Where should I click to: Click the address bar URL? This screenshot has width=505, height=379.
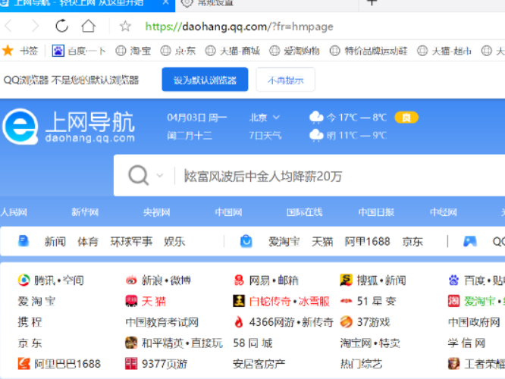pyautogui.click(x=239, y=27)
